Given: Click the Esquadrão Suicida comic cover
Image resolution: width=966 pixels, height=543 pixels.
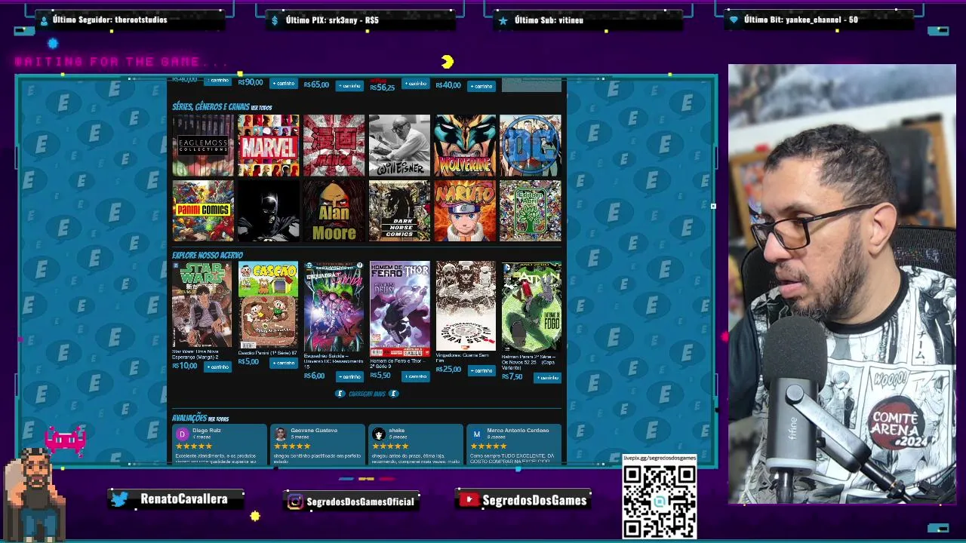Looking at the screenshot, I should click(334, 307).
